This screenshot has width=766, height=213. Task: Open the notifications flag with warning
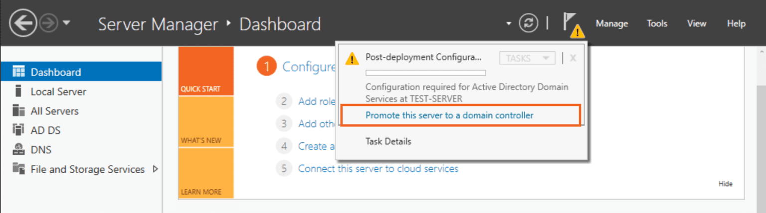click(572, 25)
